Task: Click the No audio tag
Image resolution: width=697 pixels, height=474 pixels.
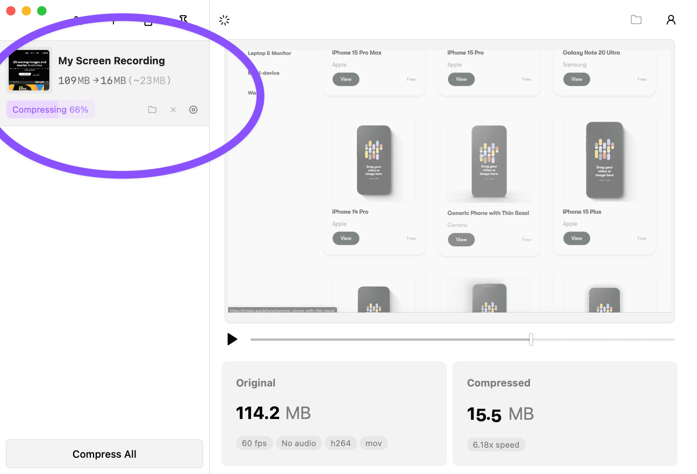Action: [299, 443]
